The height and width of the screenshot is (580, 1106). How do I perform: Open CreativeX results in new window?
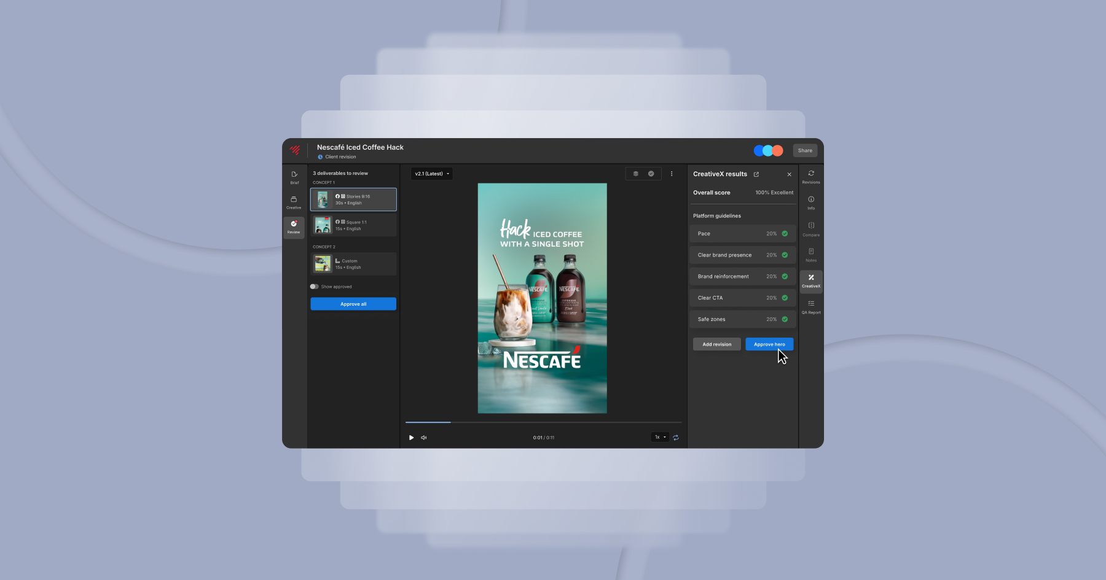[x=756, y=174]
